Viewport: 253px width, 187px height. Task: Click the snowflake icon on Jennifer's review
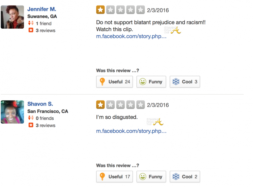pyautogui.click(x=176, y=81)
